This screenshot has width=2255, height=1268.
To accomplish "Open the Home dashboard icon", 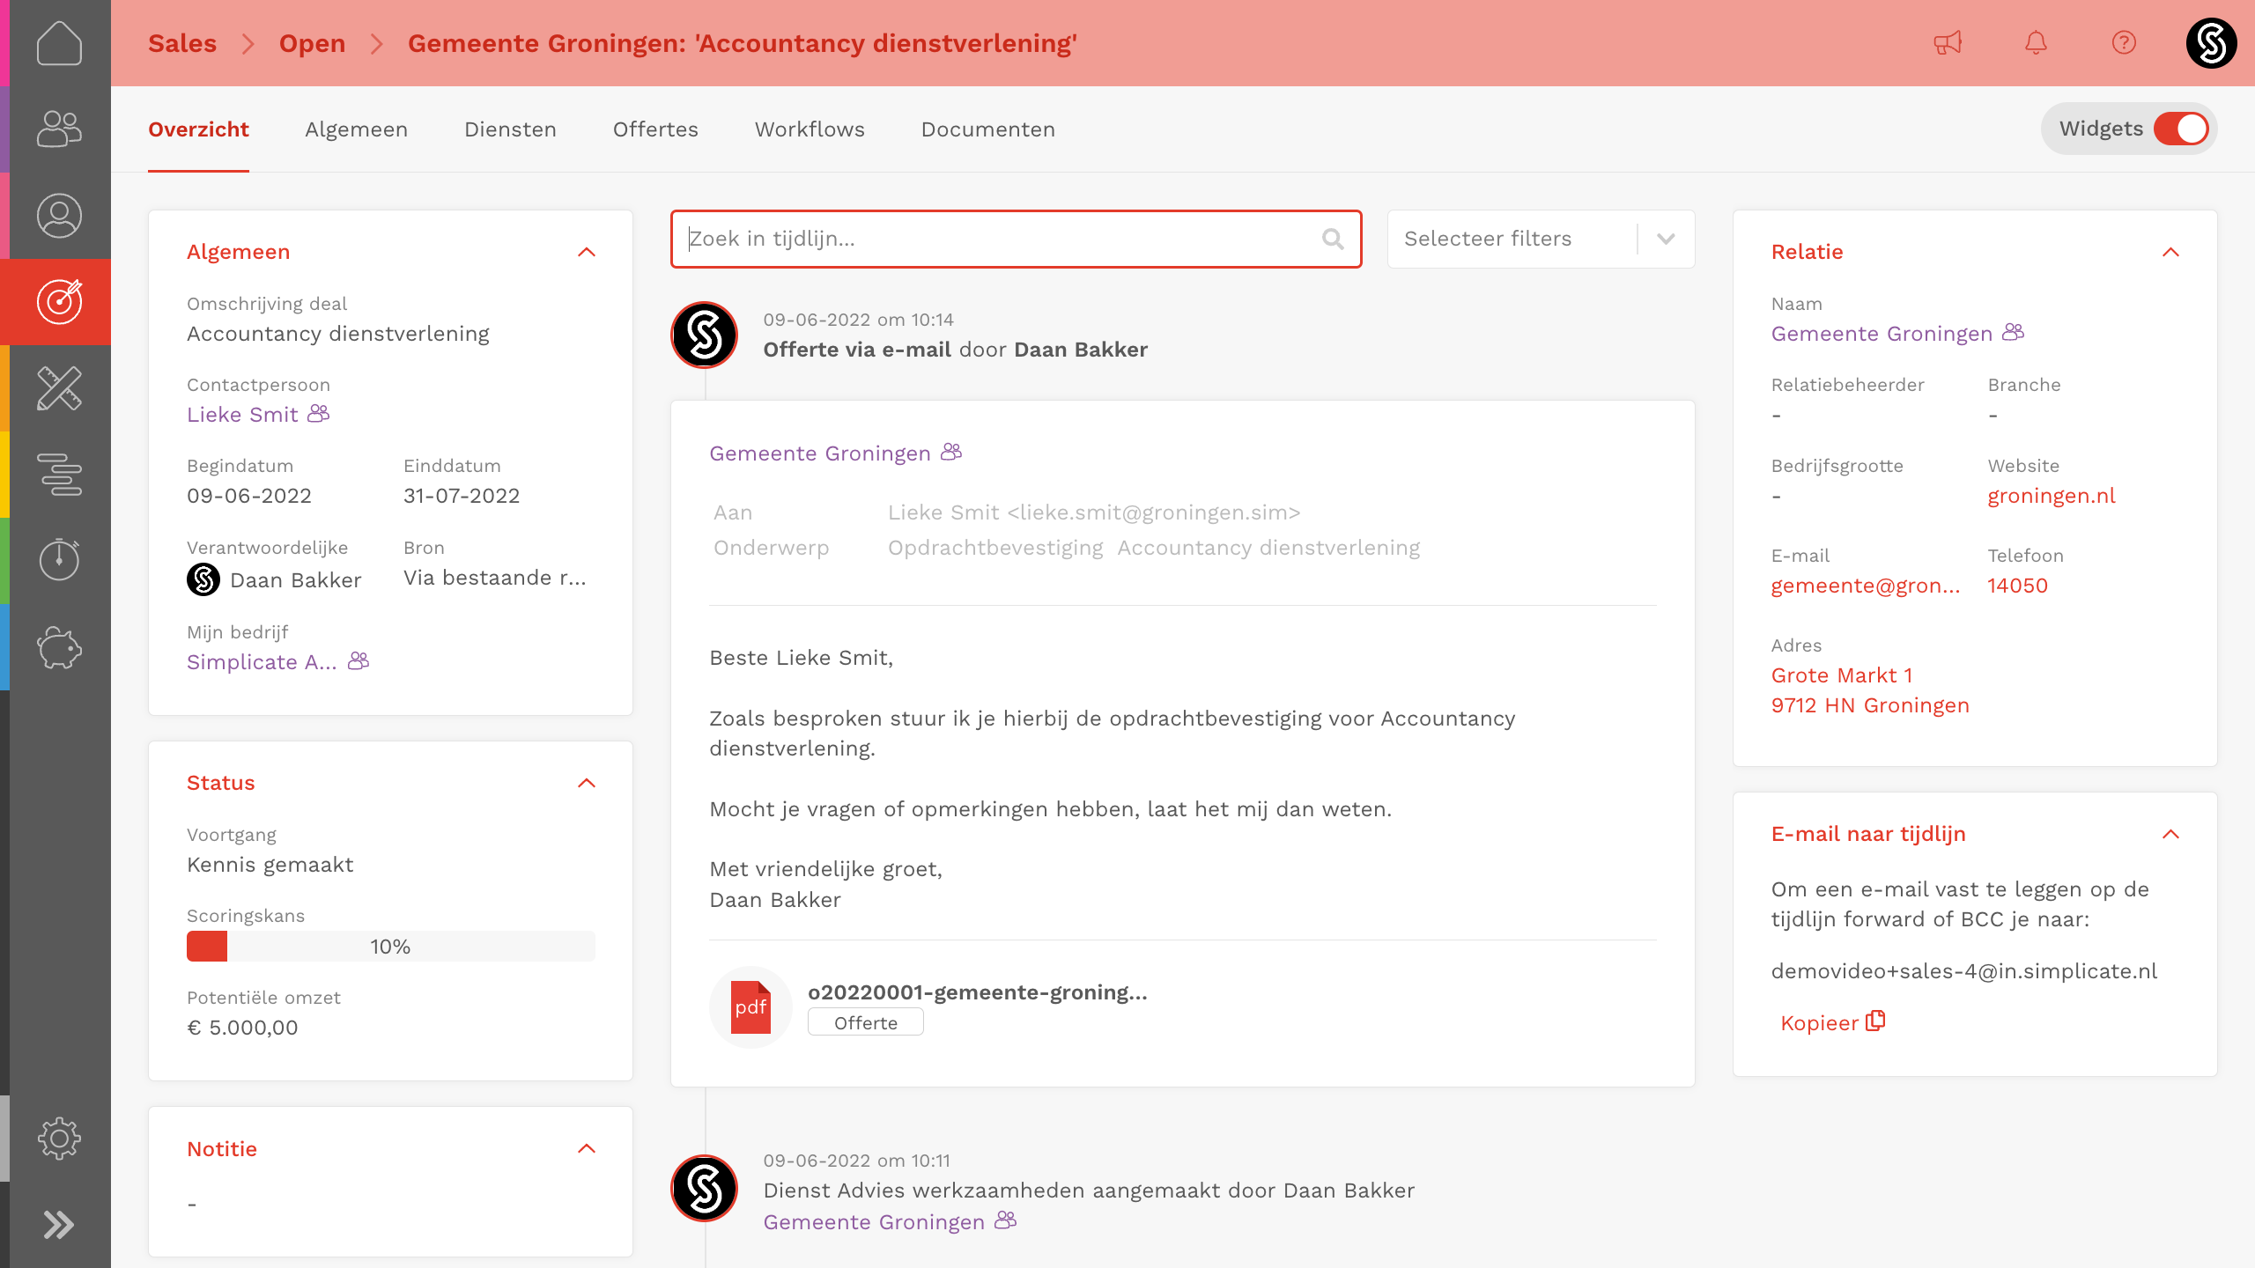I will click(59, 43).
